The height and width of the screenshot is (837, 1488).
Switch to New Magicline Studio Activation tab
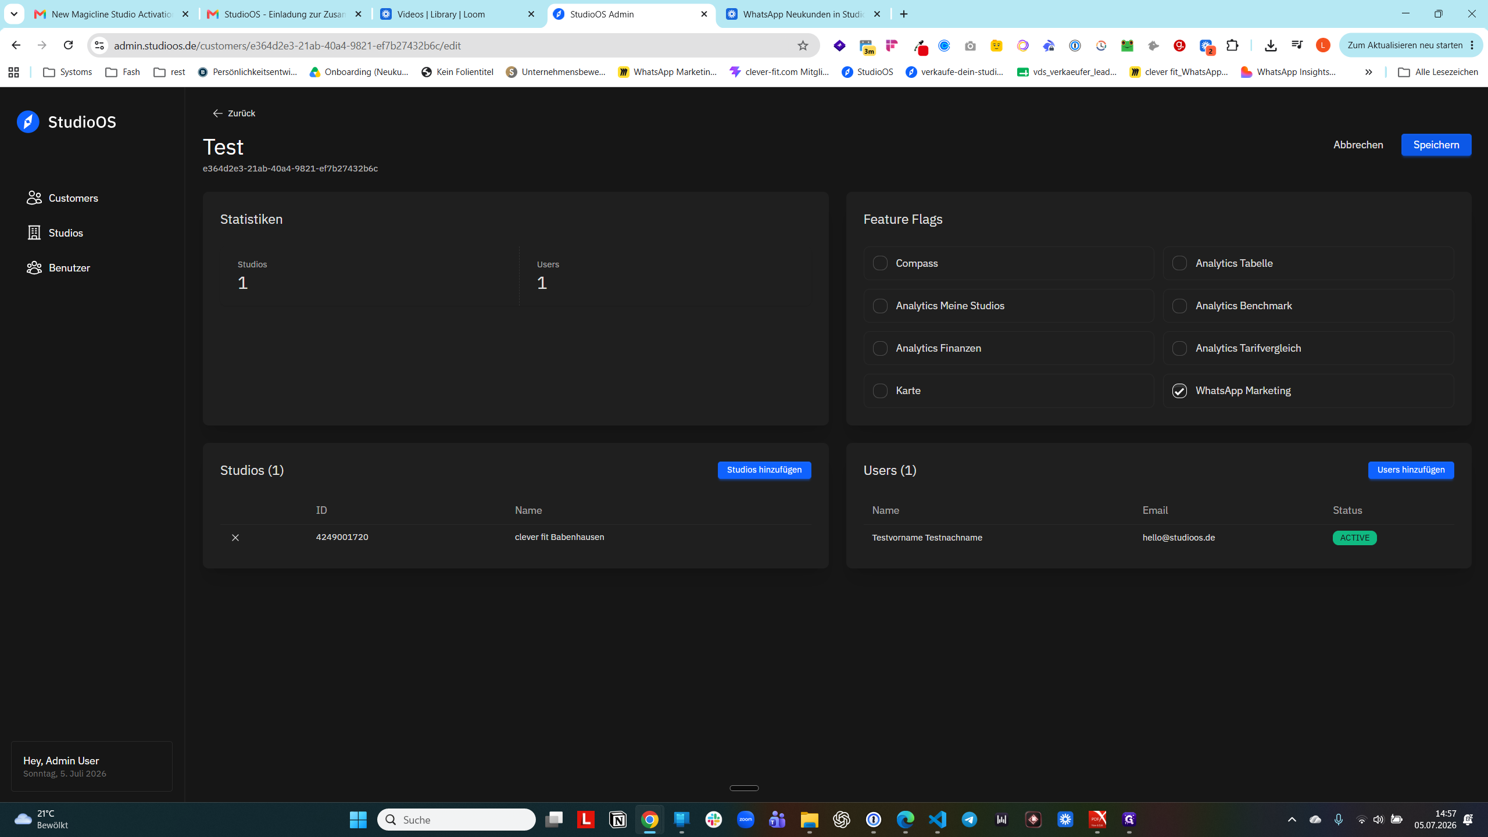[112, 14]
